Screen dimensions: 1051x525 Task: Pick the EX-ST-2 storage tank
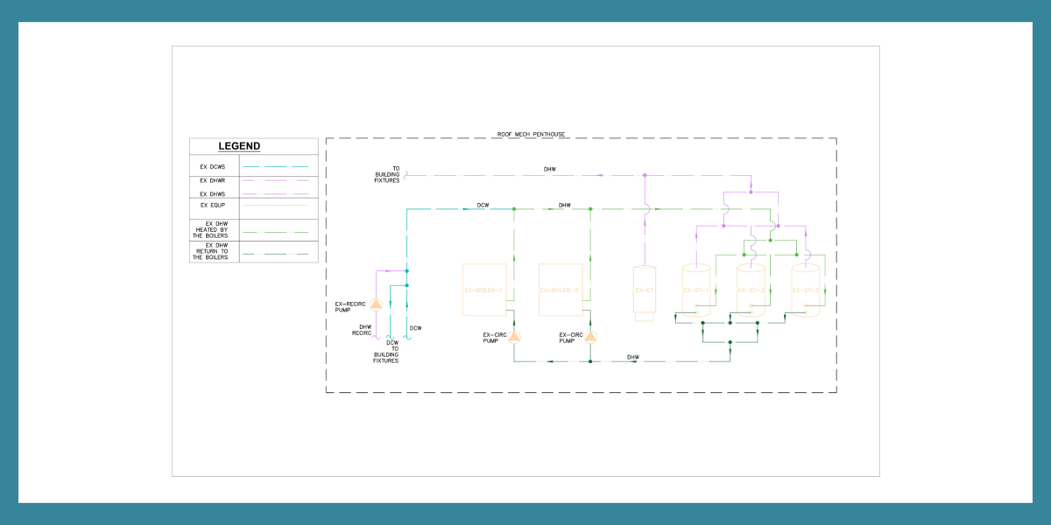click(x=751, y=290)
